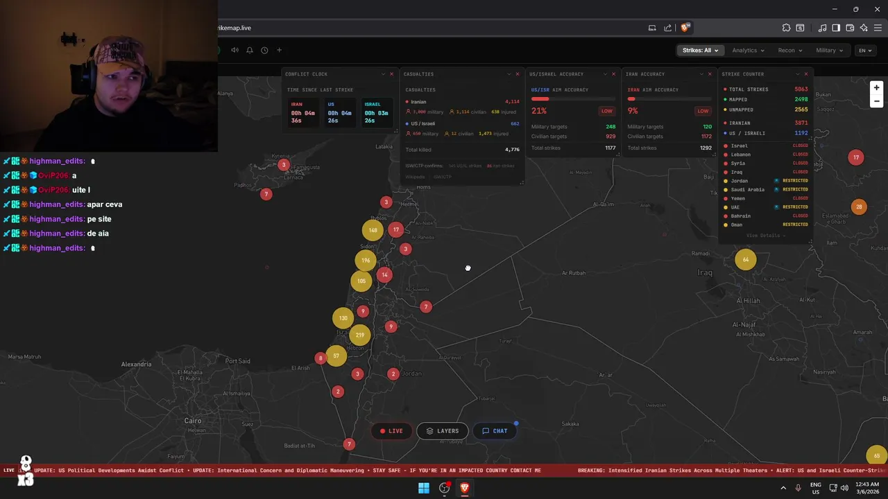Image resolution: width=888 pixels, height=499 pixels.
Task: Toggle the browser sidebar panel icon
Action: [x=836, y=28]
